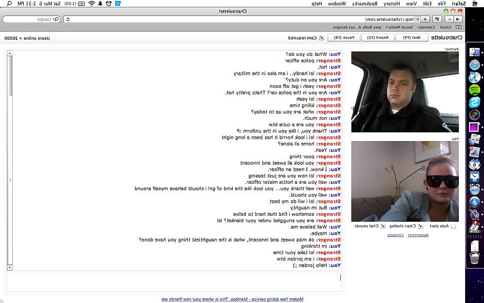The width and height of the screenshot is (484, 303).
Task: Open the Joey Roth bookmark
Action: 357,27
